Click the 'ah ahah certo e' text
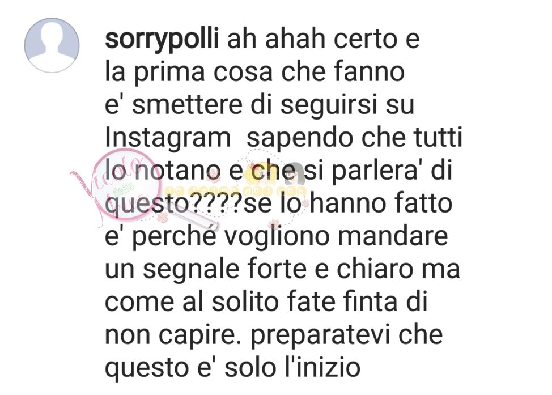This screenshot has width=552, height=395. (324, 39)
